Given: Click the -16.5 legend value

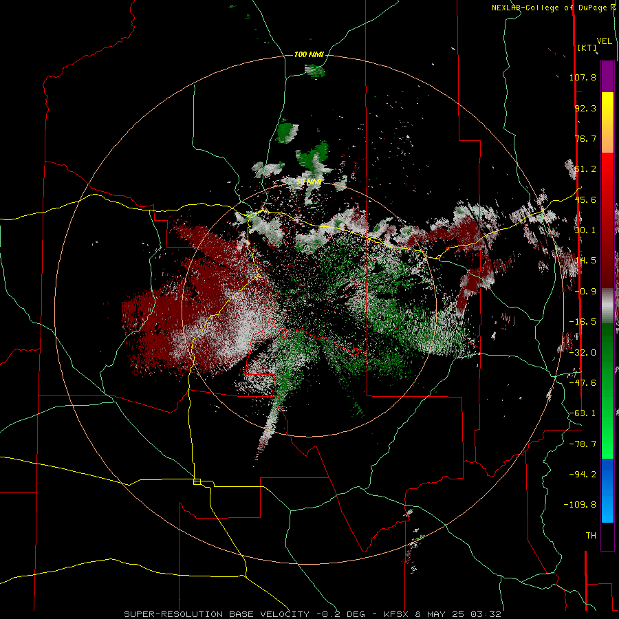Looking at the screenshot, I should tap(583, 322).
